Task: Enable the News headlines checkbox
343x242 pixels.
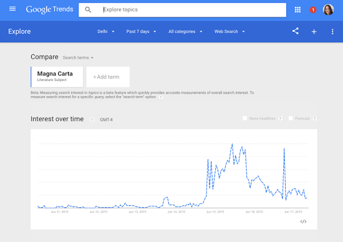Action: click(245, 119)
